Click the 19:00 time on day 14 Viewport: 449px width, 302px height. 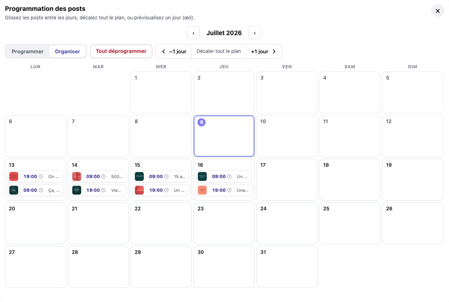coord(93,190)
